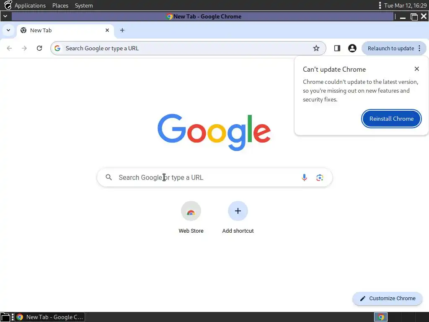This screenshot has height=322, width=429.
Task: Click the Web Store label text
Action: [191, 231]
